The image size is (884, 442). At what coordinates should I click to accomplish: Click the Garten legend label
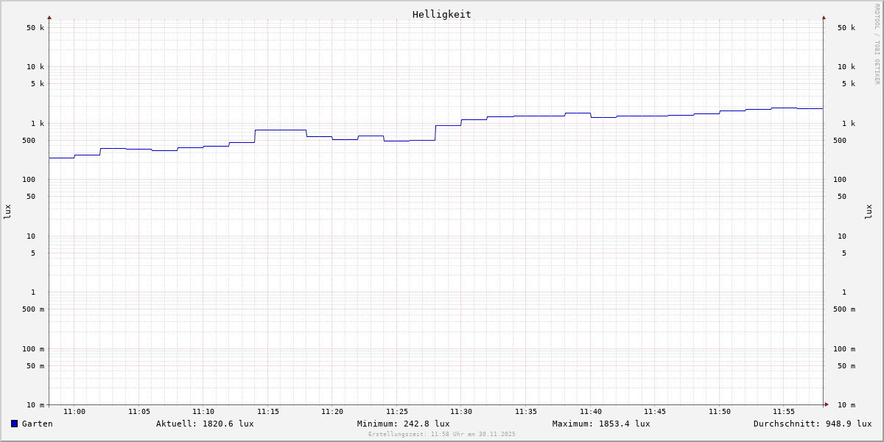[x=37, y=424]
